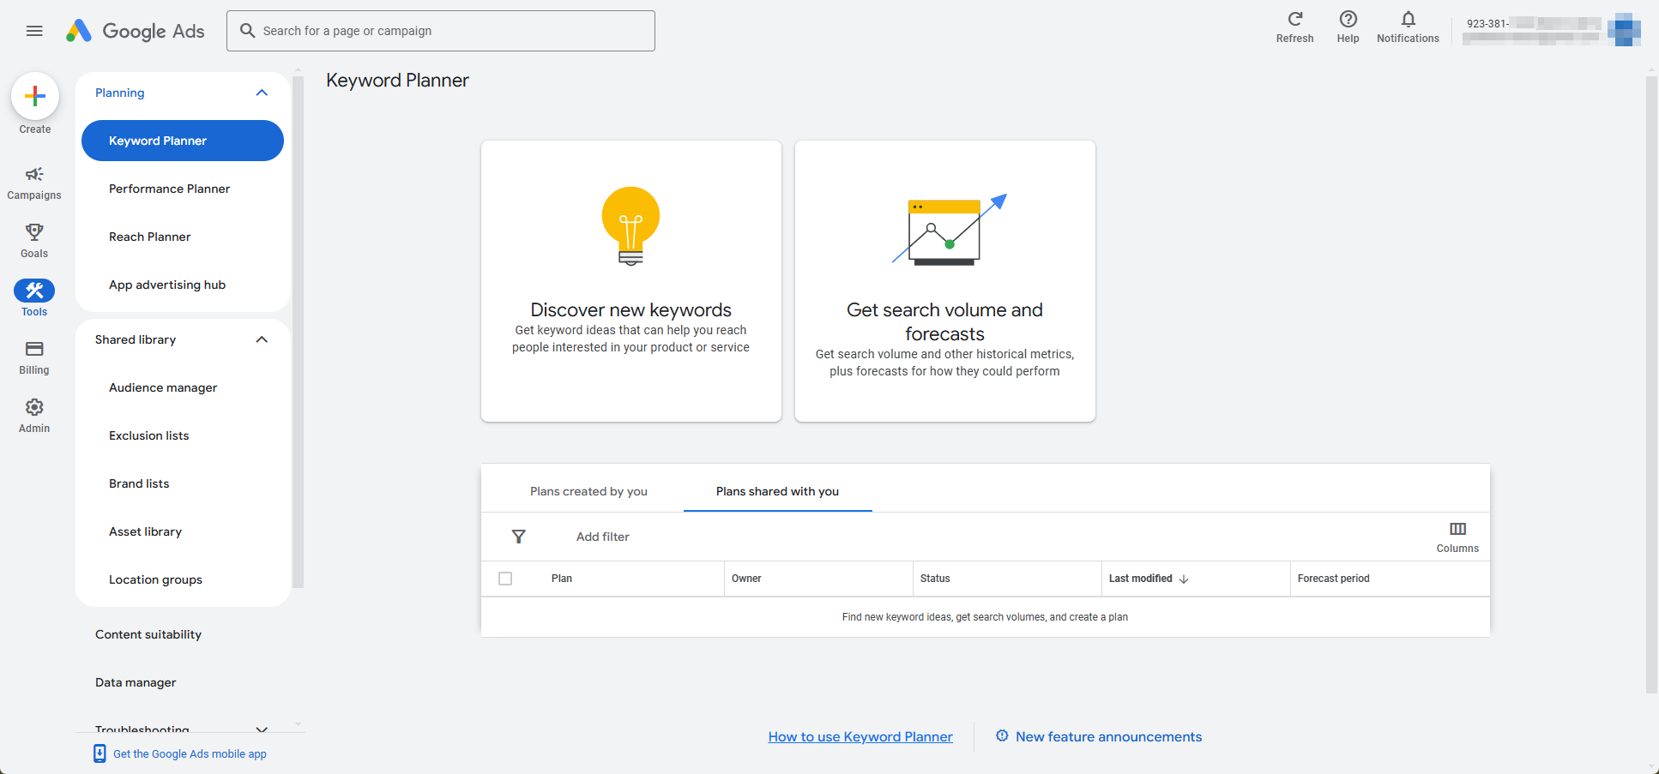This screenshot has width=1659, height=774.
Task: Open Goals trophy section
Action: [34, 242]
